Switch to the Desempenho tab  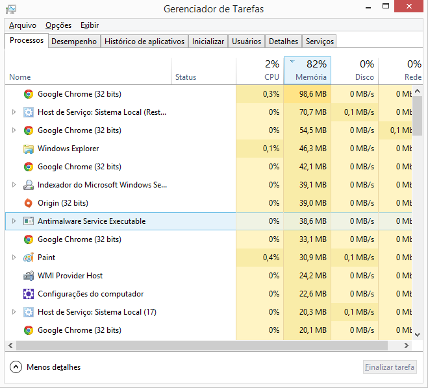pos(74,42)
